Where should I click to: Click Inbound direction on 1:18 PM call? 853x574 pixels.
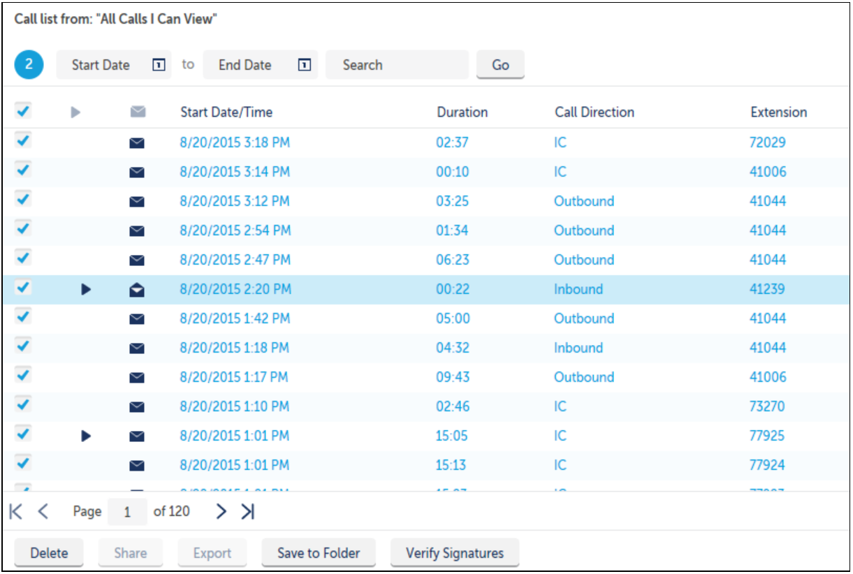click(x=578, y=348)
